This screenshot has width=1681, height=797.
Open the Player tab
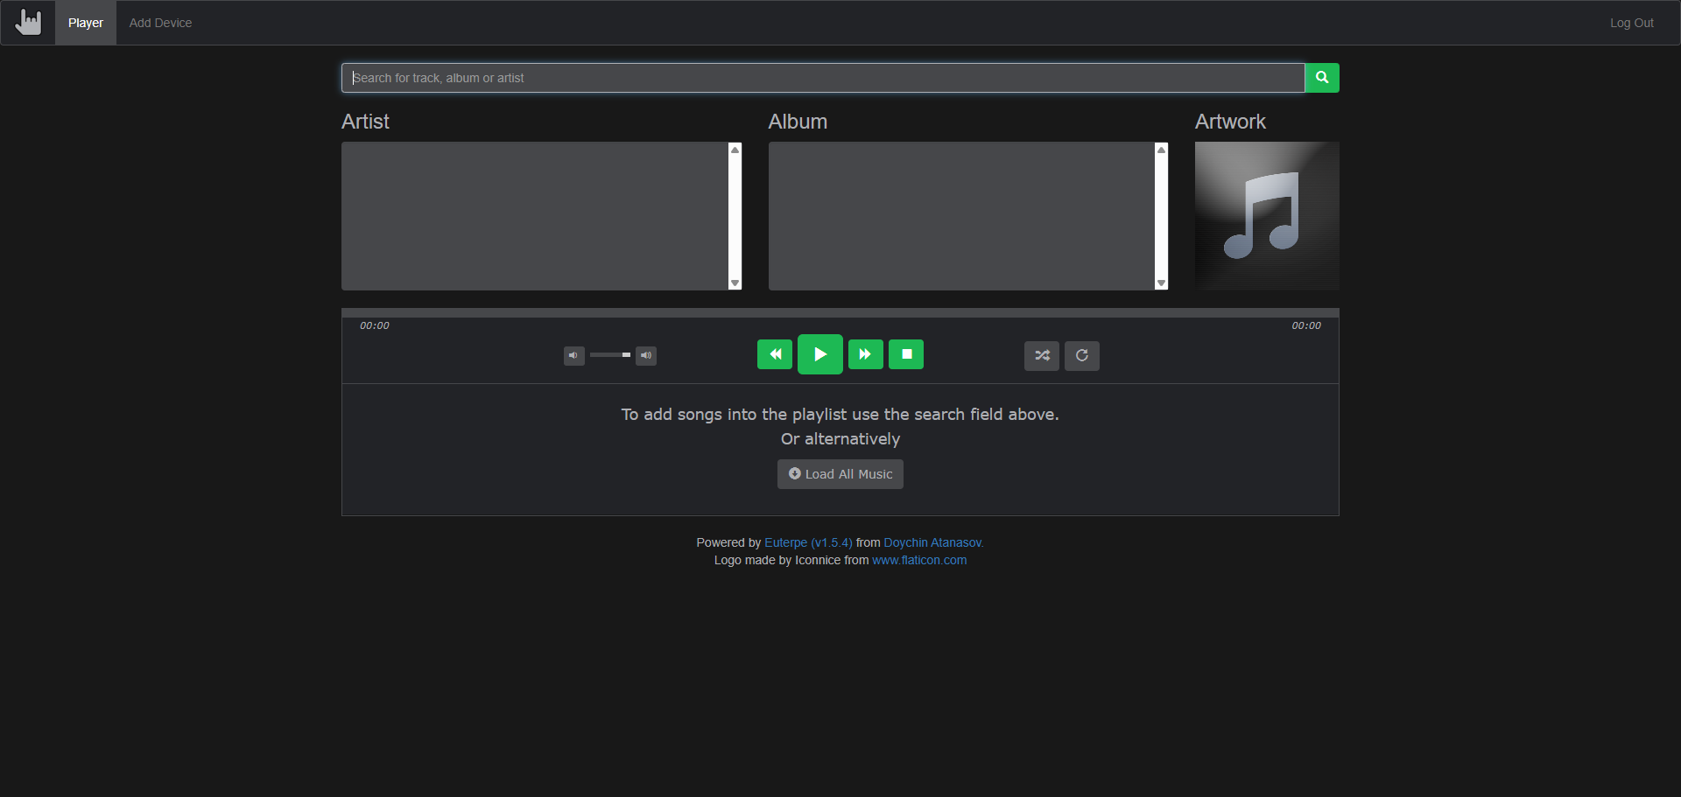click(86, 23)
